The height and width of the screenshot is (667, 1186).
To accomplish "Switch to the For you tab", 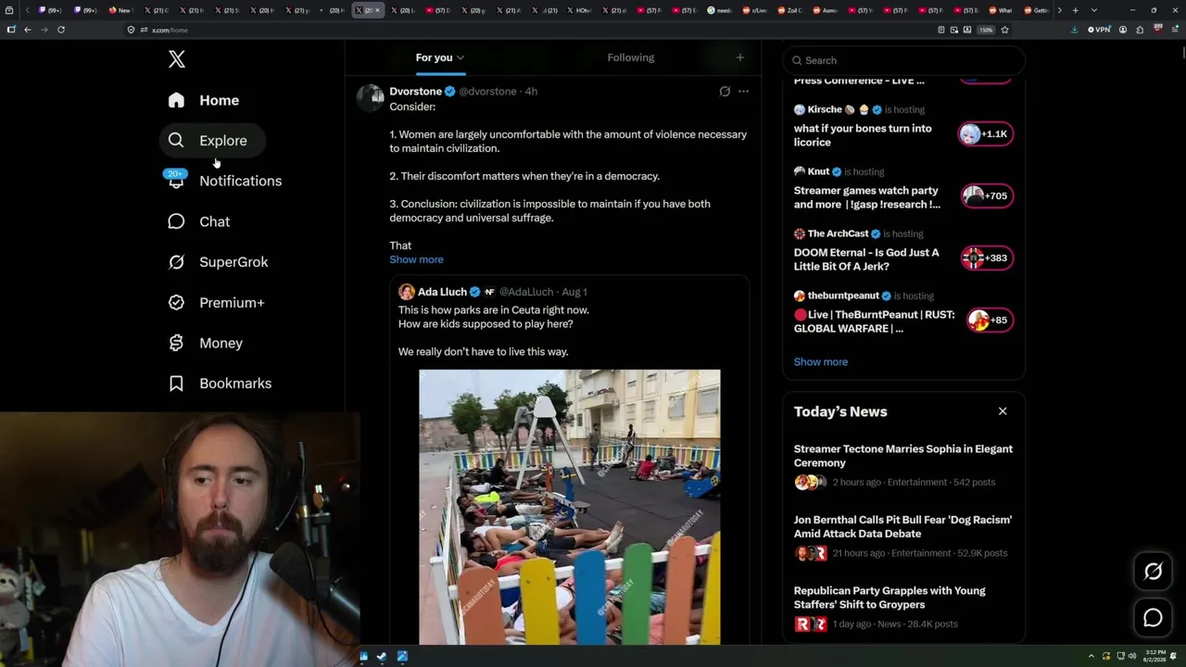I will [440, 57].
